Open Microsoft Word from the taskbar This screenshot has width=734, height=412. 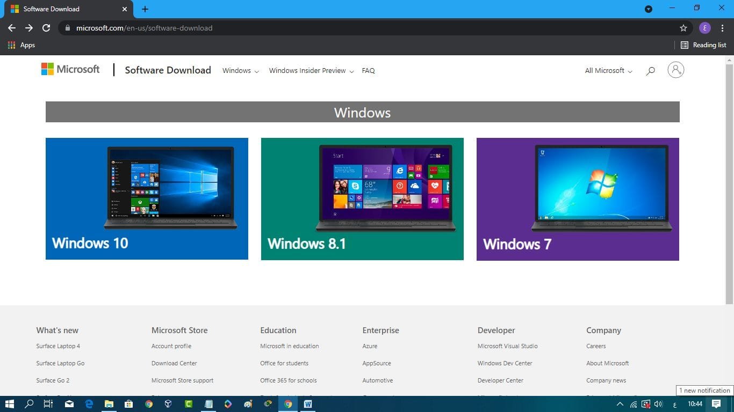(x=308, y=404)
